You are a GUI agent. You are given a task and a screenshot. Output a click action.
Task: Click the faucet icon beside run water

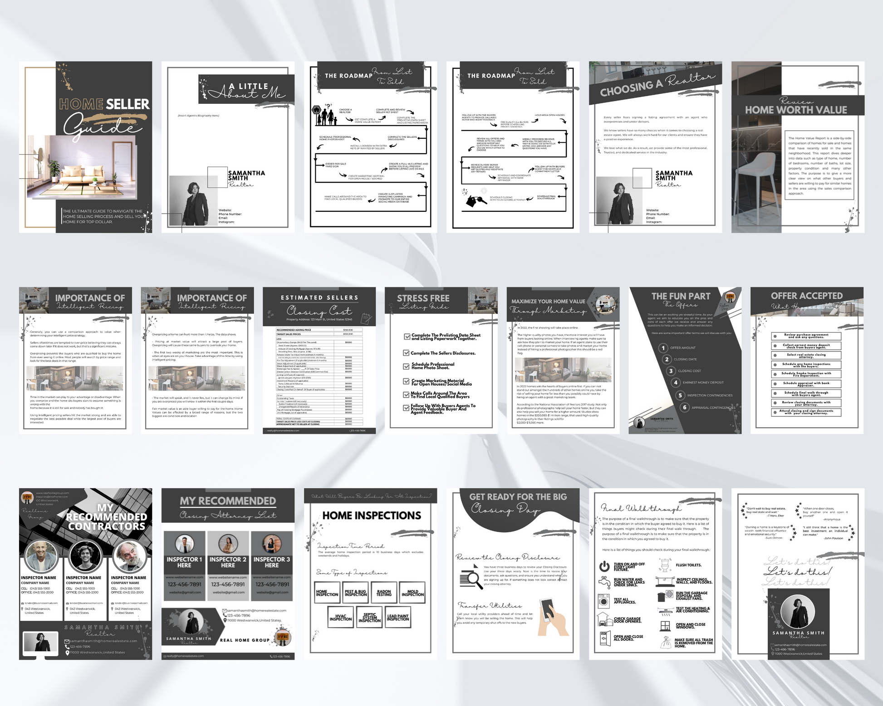click(x=604, y=582)
